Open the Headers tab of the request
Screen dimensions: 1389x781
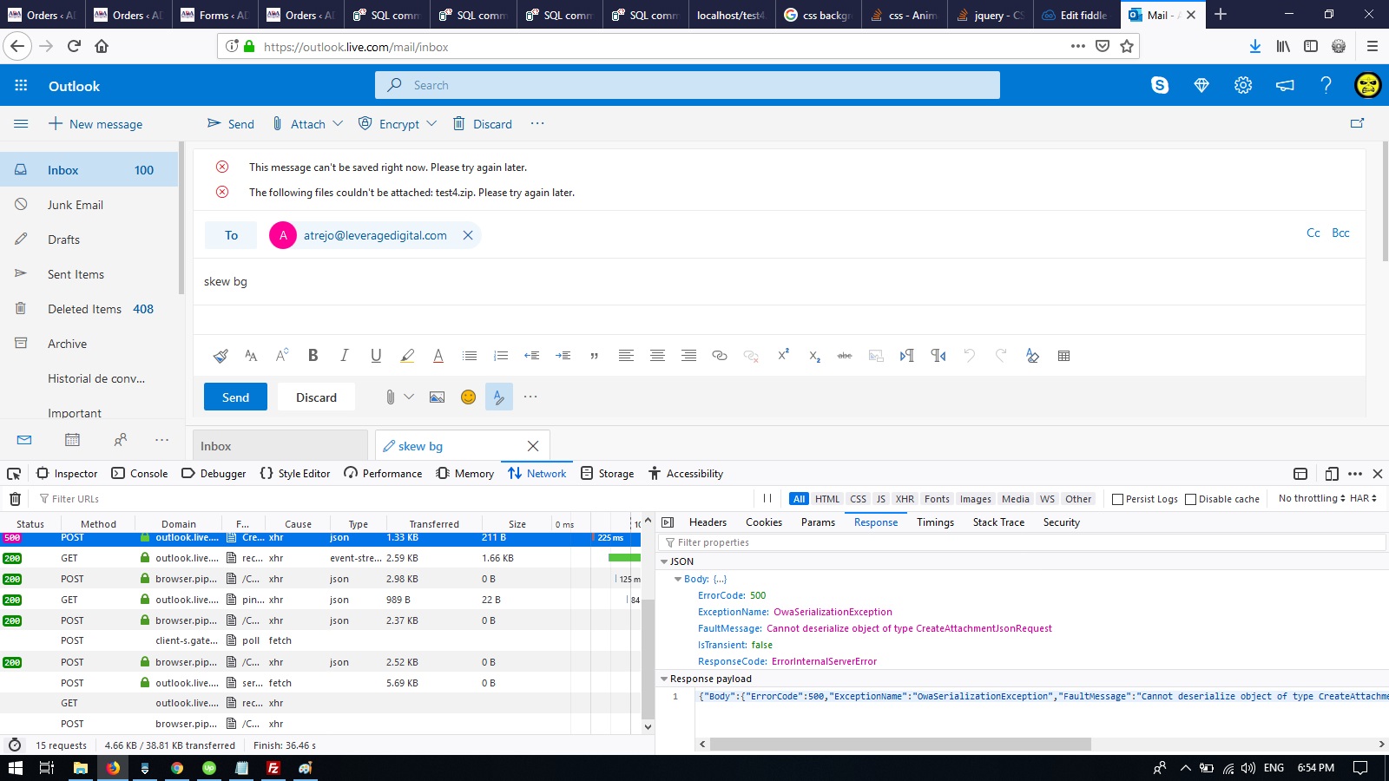pos(708,522)
